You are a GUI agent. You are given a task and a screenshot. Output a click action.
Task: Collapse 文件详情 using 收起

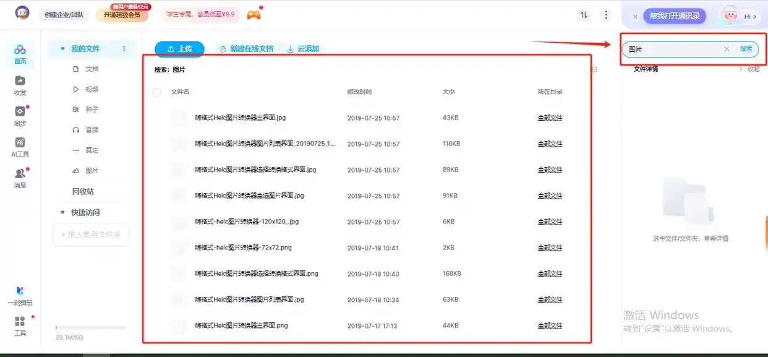752,68
